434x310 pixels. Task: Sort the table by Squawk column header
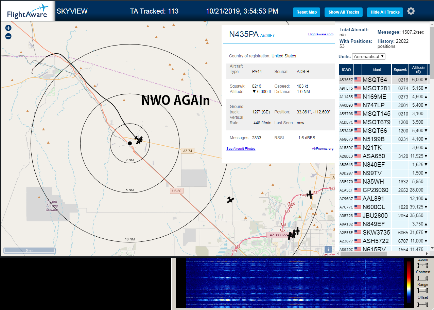click(x=400, y=70)
